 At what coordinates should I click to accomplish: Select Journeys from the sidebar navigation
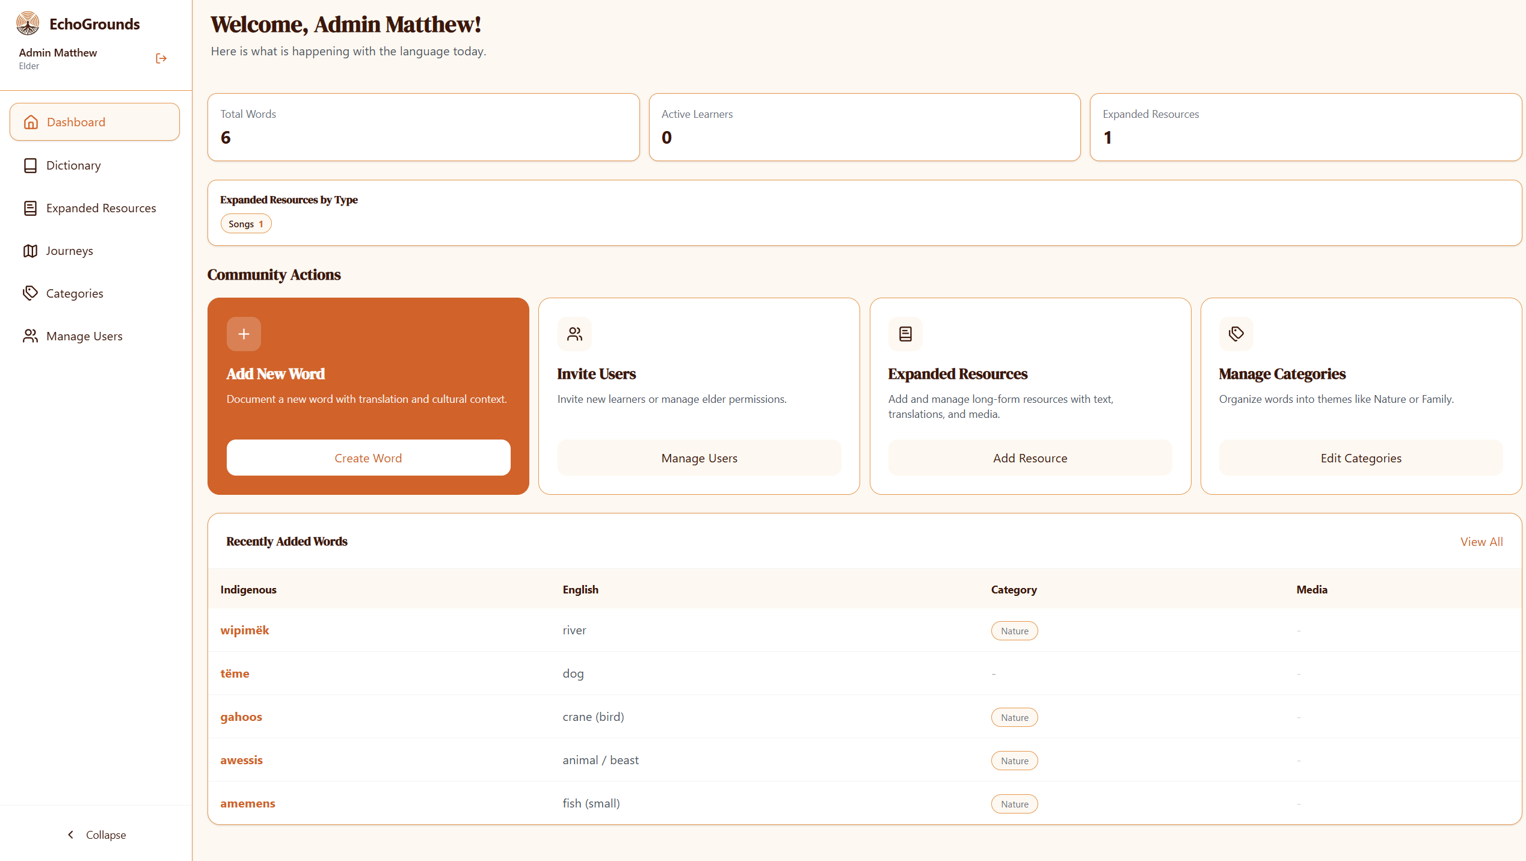pyautogui.click(x=70, y=251)
